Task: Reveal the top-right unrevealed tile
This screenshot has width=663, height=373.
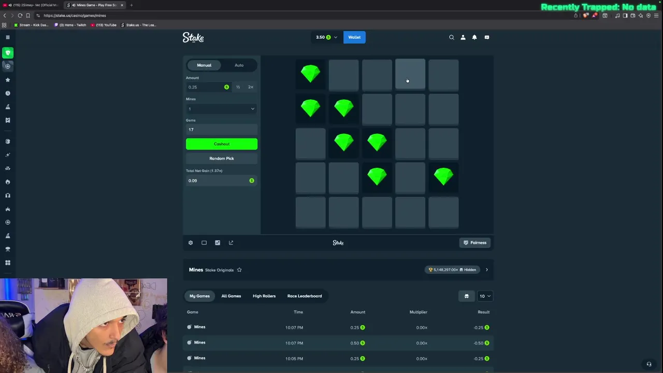Action: point(443,75)
